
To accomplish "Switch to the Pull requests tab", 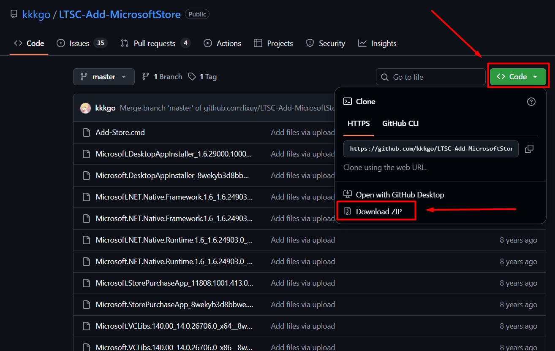I will (x=155, y=43).
